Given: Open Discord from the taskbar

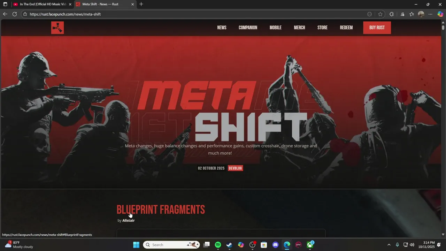Looking at the screenshot, I should (x=275, y=245).
